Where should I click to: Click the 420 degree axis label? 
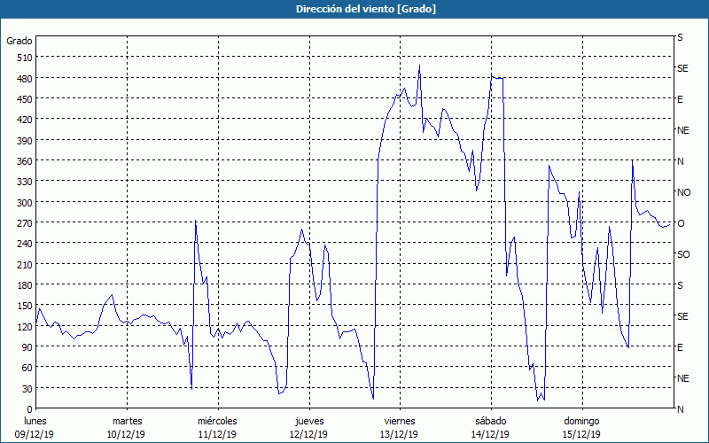click(25, 120)
